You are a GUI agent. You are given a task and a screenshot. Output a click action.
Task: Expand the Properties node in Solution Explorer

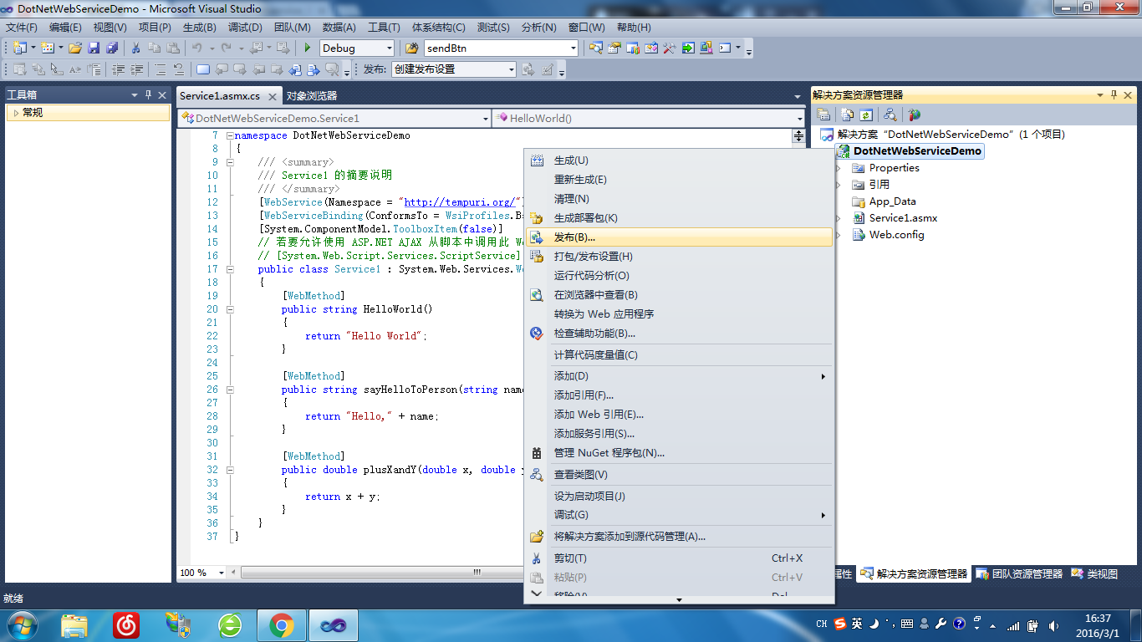click(839, 168)
